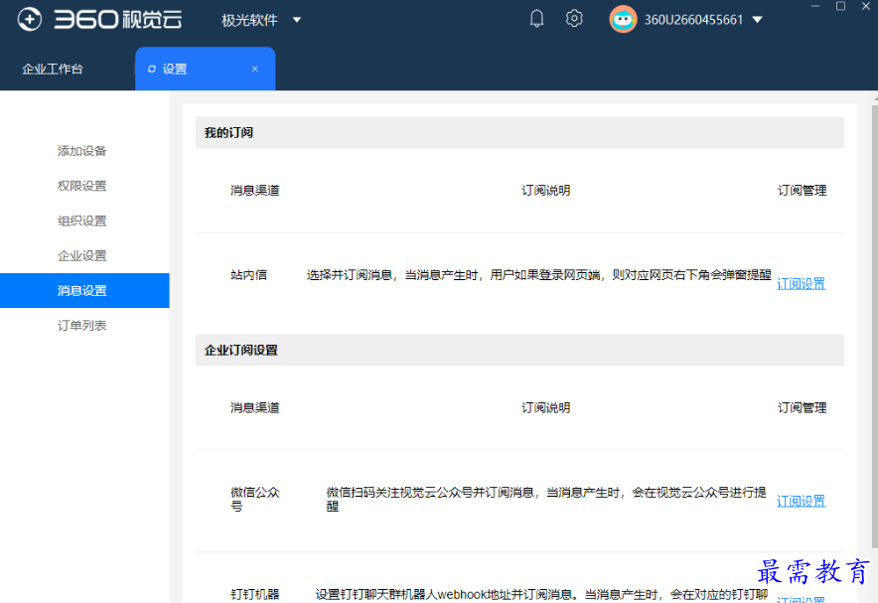The height and width of the screenshot is (603, 878).
Task: Click 订阅管理 header under 企业订阅设置
Action: 802,407
